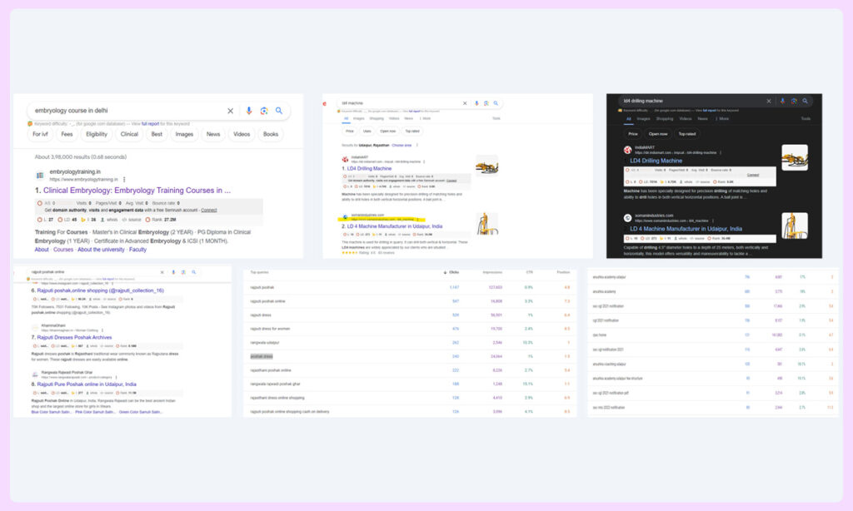Viewport: 853px width, 511px height.
Task: Click into the 'embryology course in delhi' search field
Action: [x=127, y=111]
